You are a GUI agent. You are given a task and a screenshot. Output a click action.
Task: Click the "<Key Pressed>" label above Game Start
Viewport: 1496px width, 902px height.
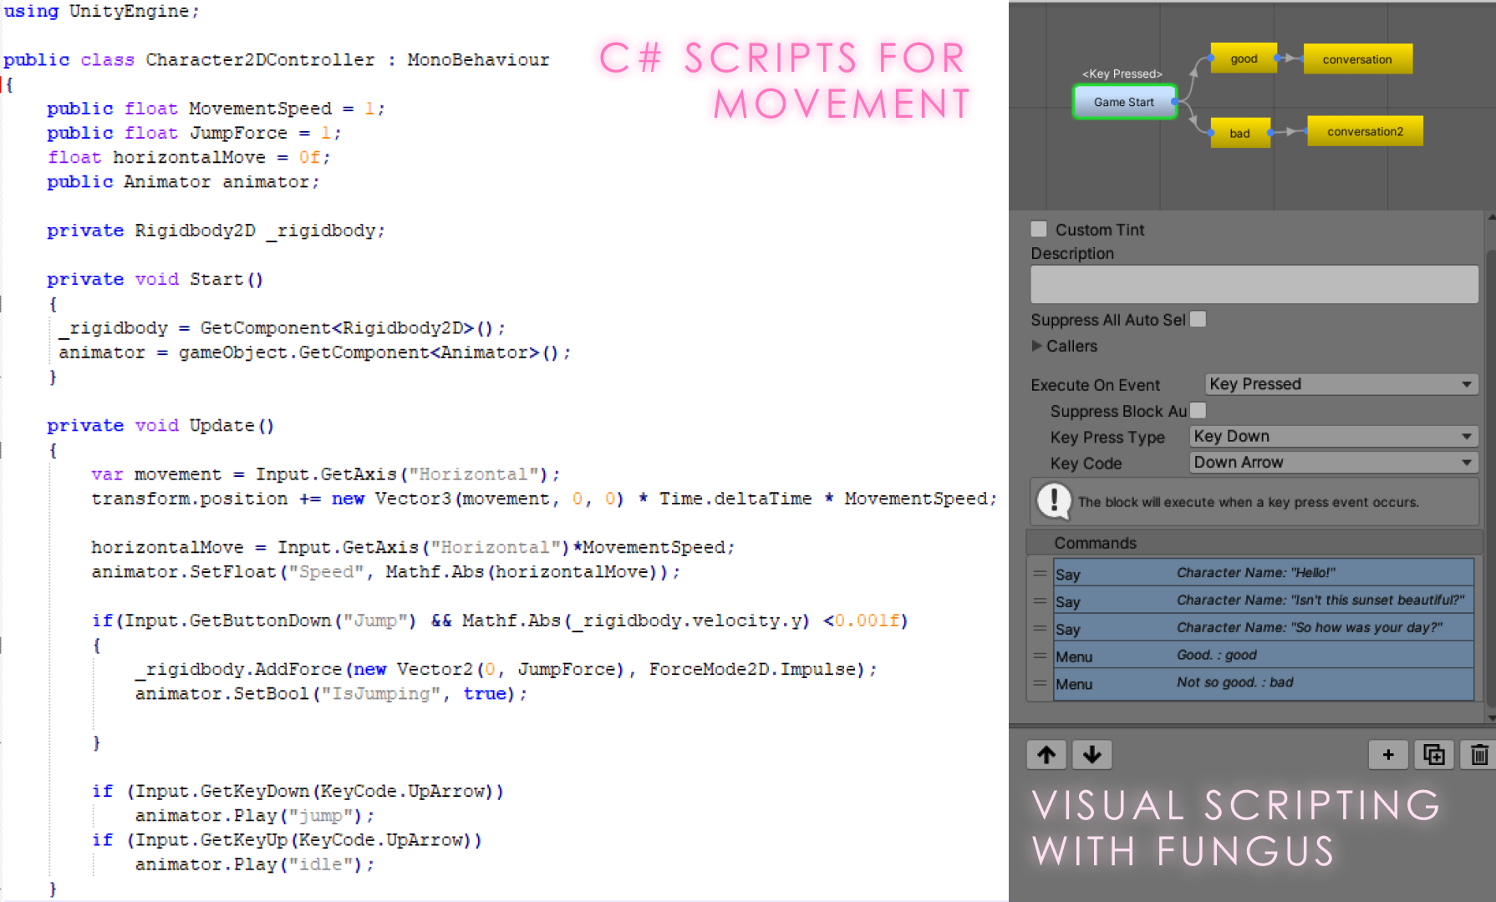point(1122,73)
